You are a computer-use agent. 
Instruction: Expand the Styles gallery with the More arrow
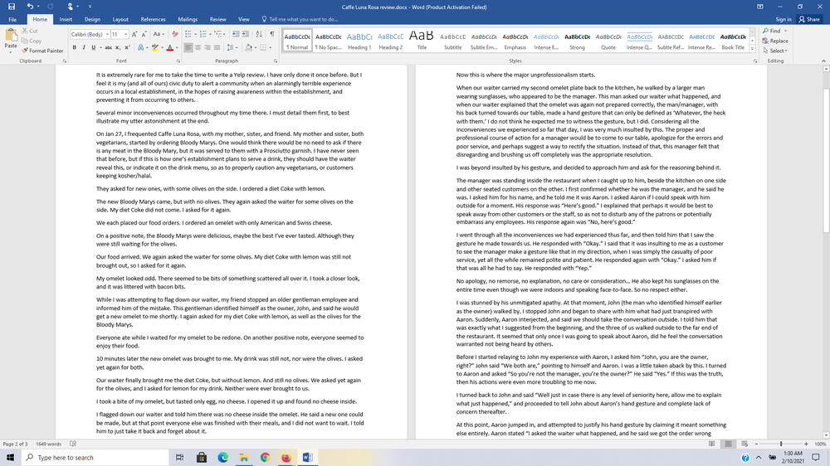click(753, 47)
